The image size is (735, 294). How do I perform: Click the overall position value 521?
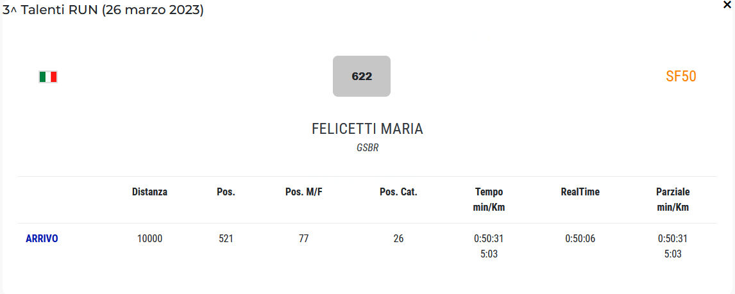pos(226,238)
